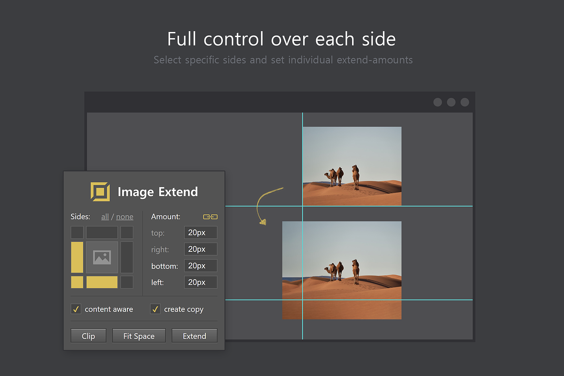
Task: Toggle the top side selector
Action: [102, 232]
